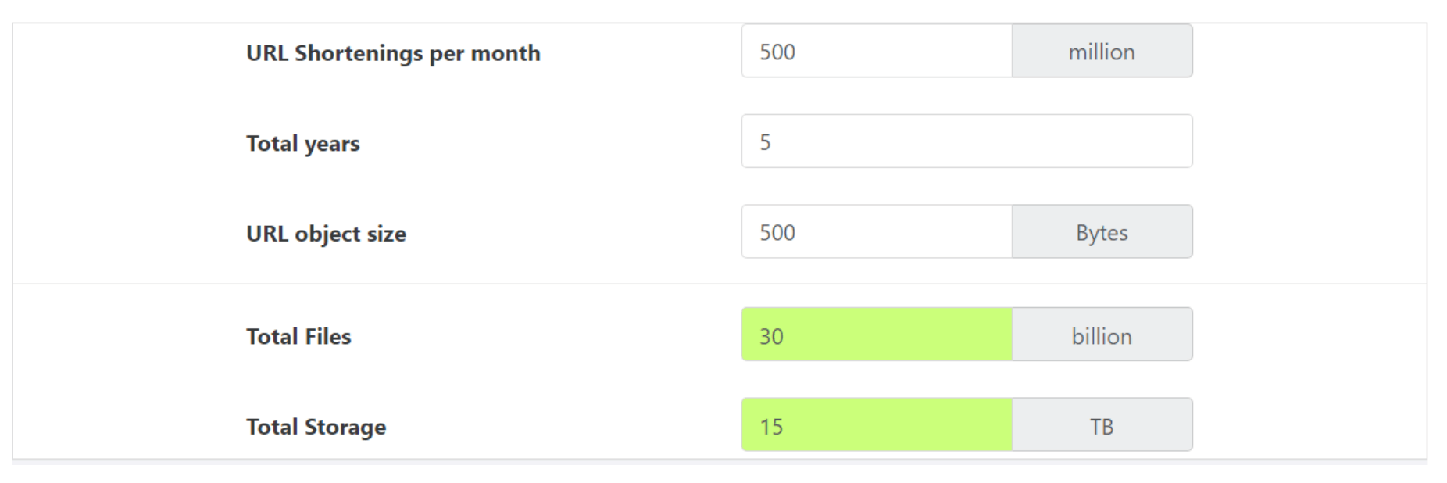Viewport: 1447px width, 483px height.
Task: Click the "URL Shortenings per month" label
Action: [x=393, y=53]
